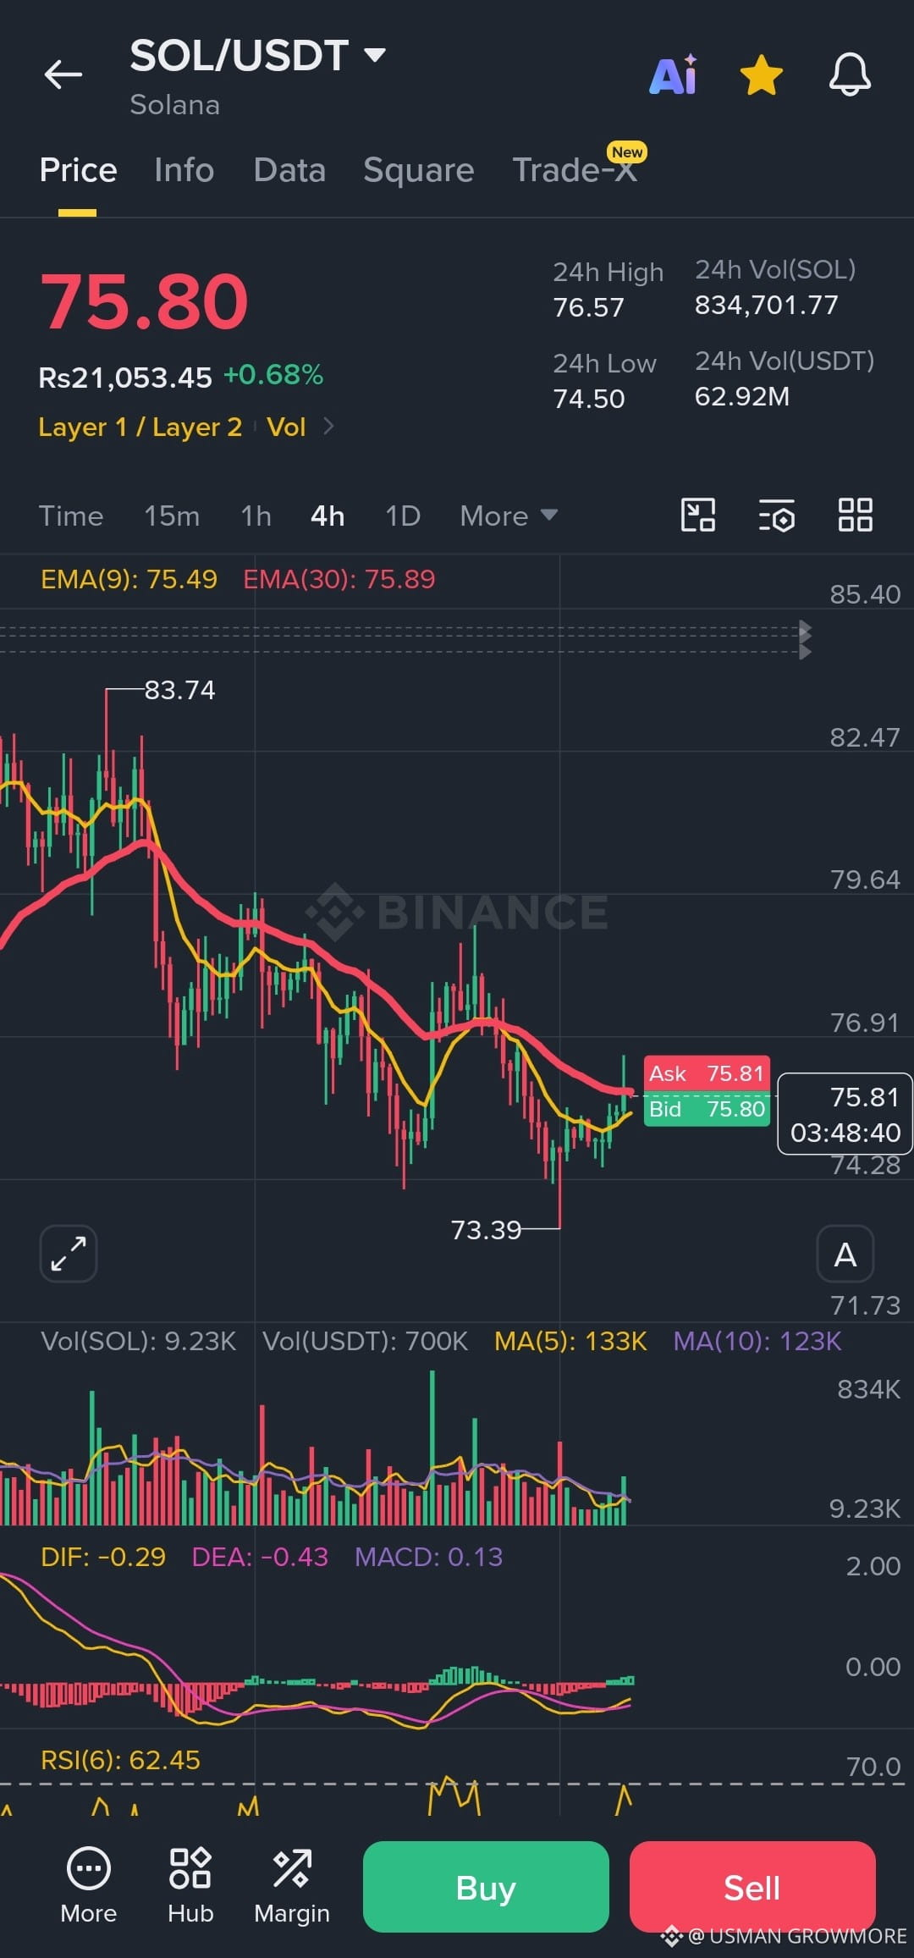The height and width of the screenshot is (1958, 914).
Task: Tap the MA(10): 123K volume label
Action: click(757, 1341)
